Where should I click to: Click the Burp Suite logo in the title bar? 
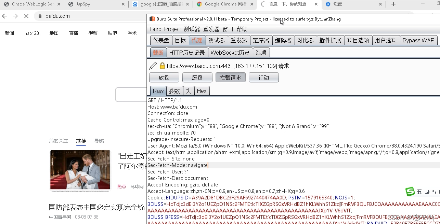coord(152,19)
